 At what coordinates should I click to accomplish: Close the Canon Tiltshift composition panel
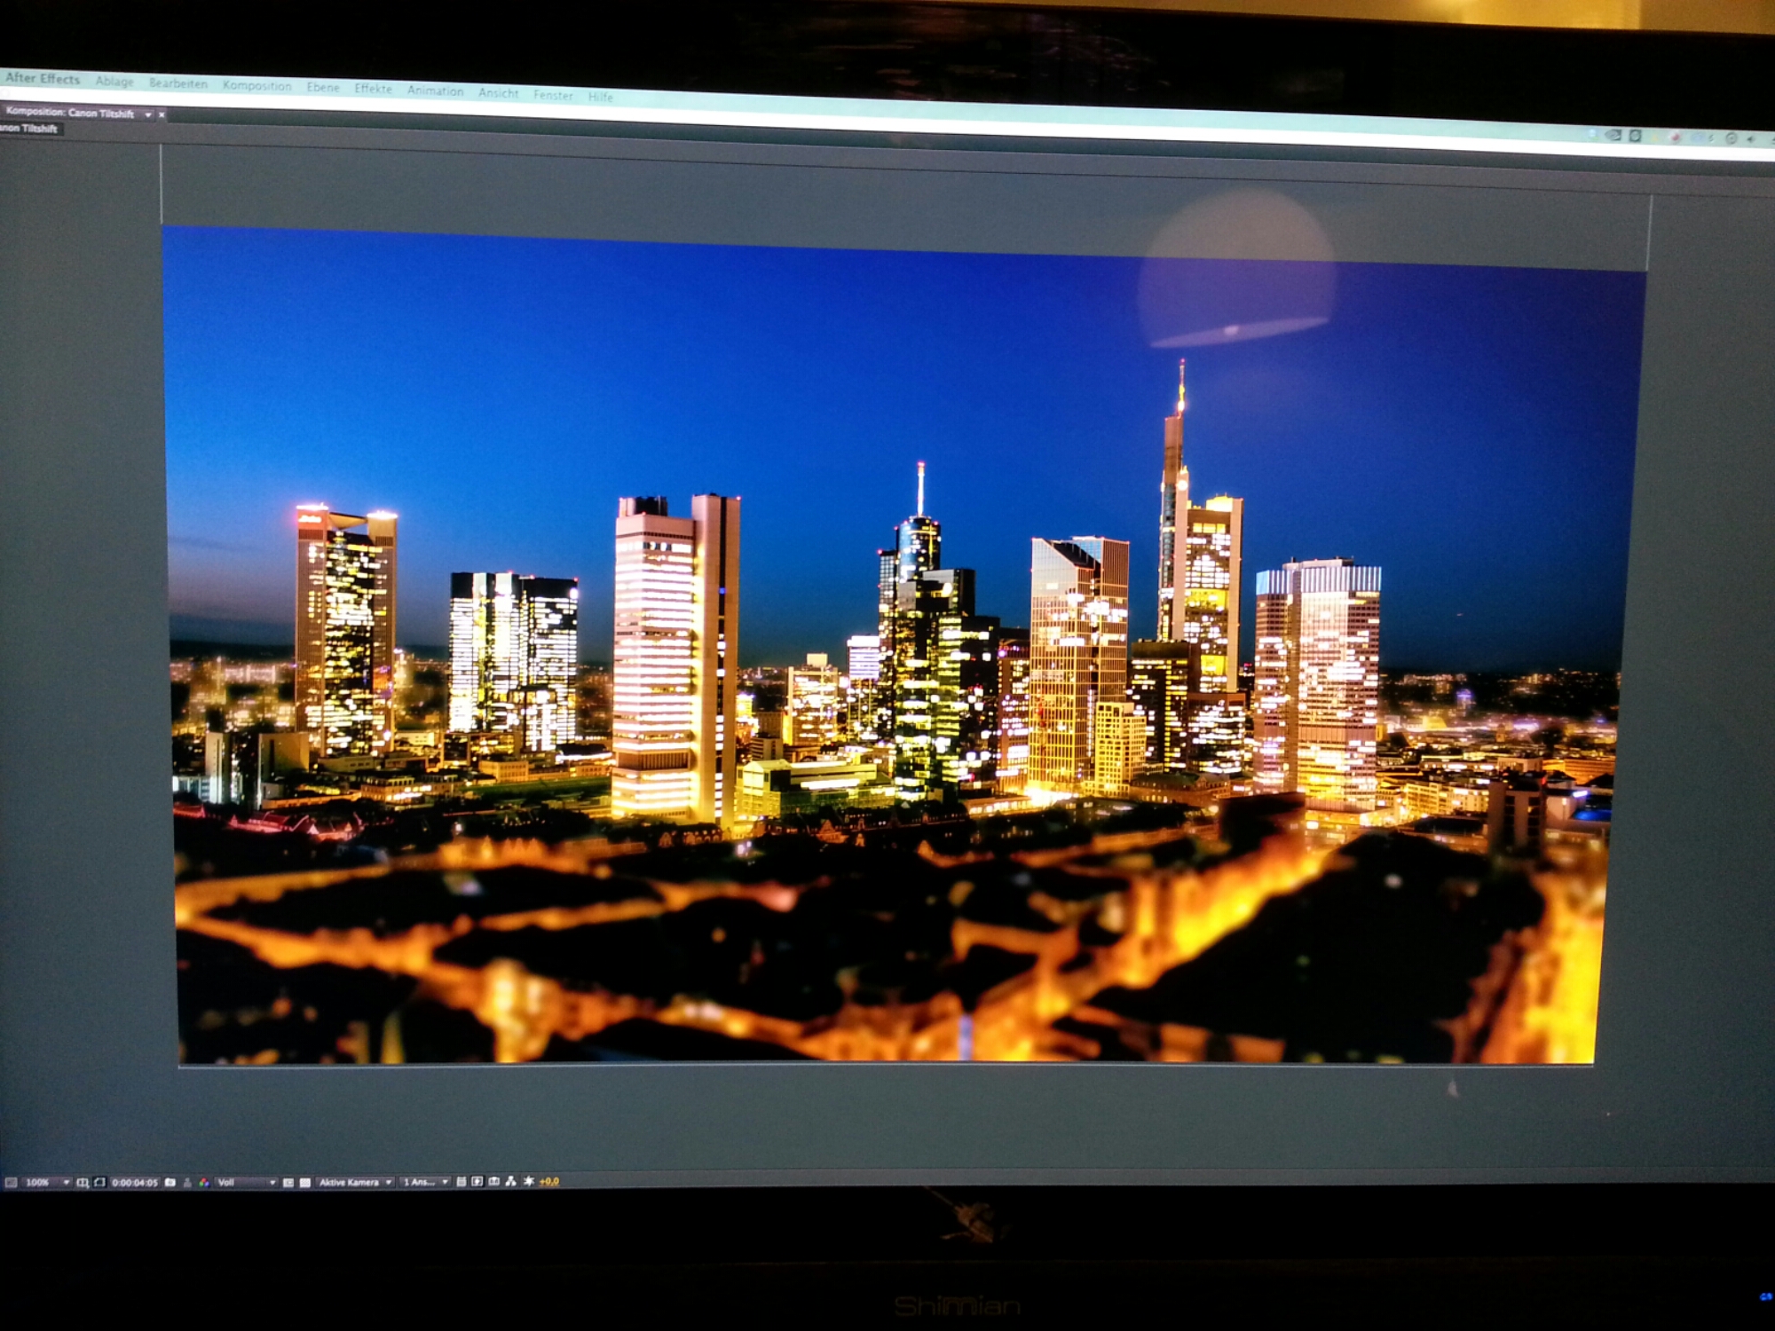162,114
